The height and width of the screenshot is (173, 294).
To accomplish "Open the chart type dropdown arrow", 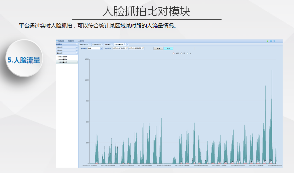I will pyautogui.click(x=101, y=48).
